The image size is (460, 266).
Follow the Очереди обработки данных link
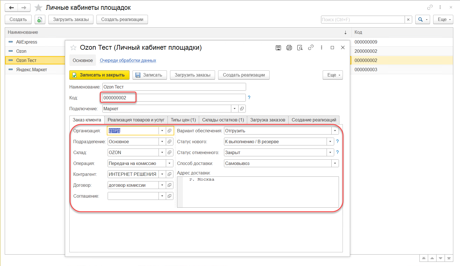click(x=128, y=61)
